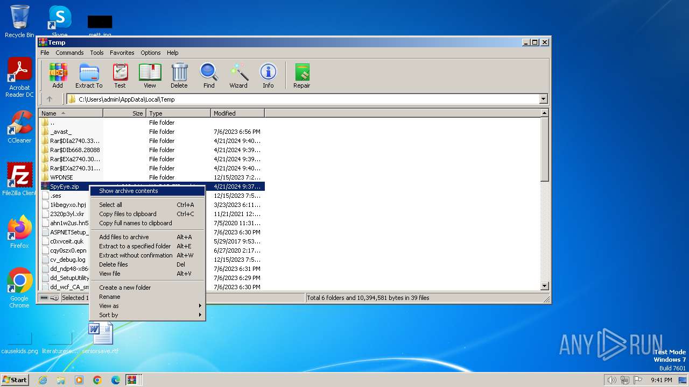Open the Start menu
Image resolution: width=689 pixels, height=387 pixels.
pyautogui.click(x=15, y=380)
